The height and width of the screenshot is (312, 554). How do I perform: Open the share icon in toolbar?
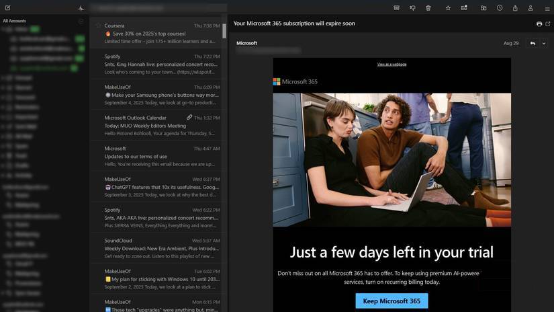tap(515, 8)
